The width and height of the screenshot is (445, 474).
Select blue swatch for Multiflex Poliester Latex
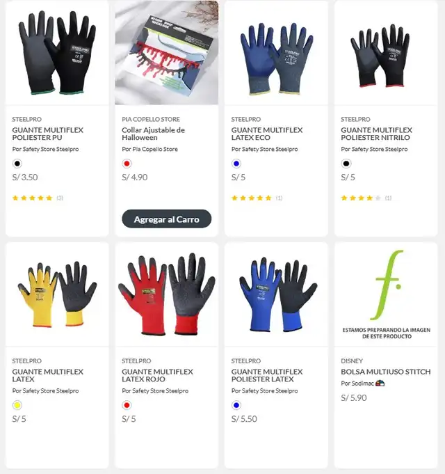pos(236,405)
